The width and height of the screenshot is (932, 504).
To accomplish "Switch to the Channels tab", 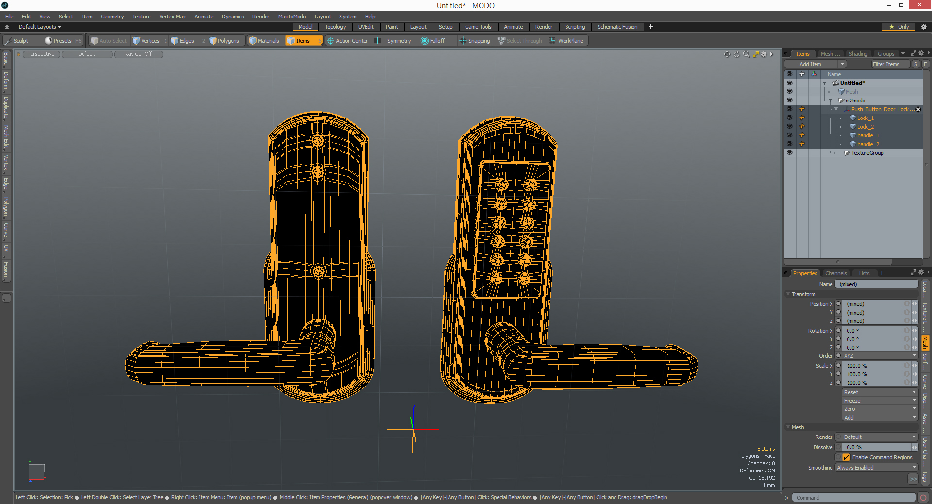I will [x=835, y=273].
